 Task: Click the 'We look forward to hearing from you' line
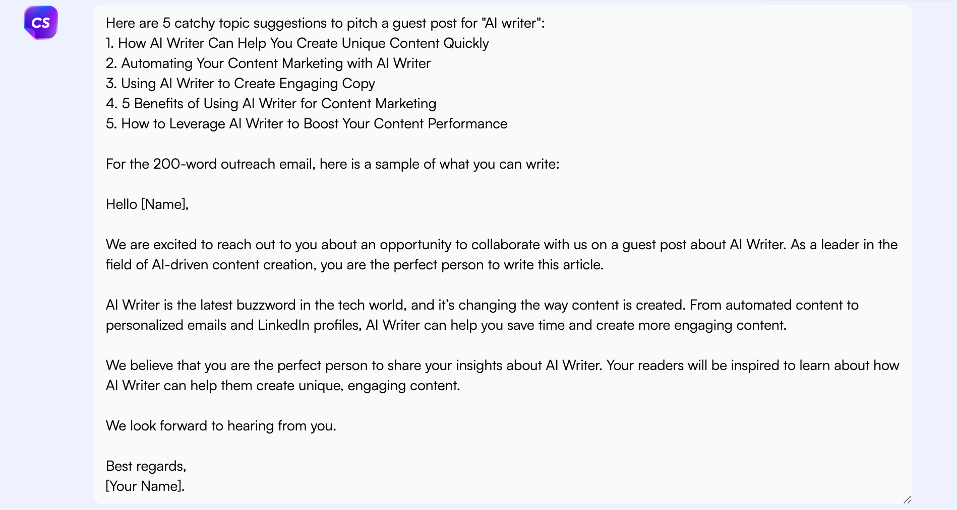click(221, 425)
